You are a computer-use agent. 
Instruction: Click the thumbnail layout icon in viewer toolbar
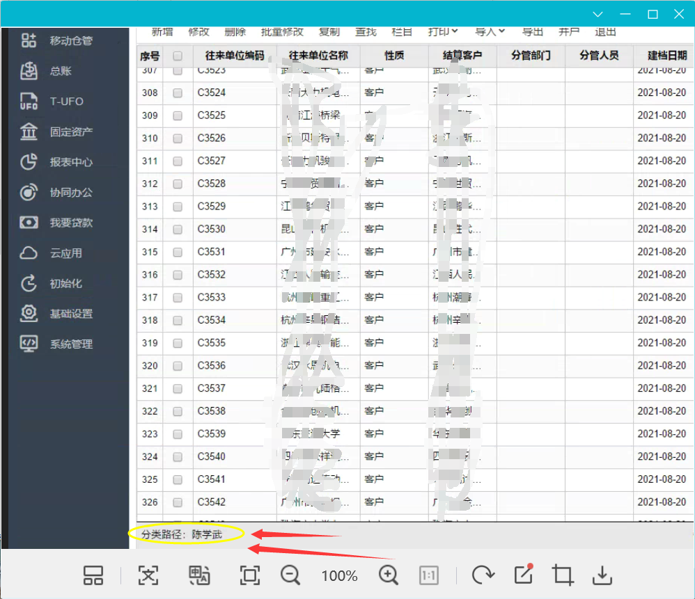[x=93, y=575]
